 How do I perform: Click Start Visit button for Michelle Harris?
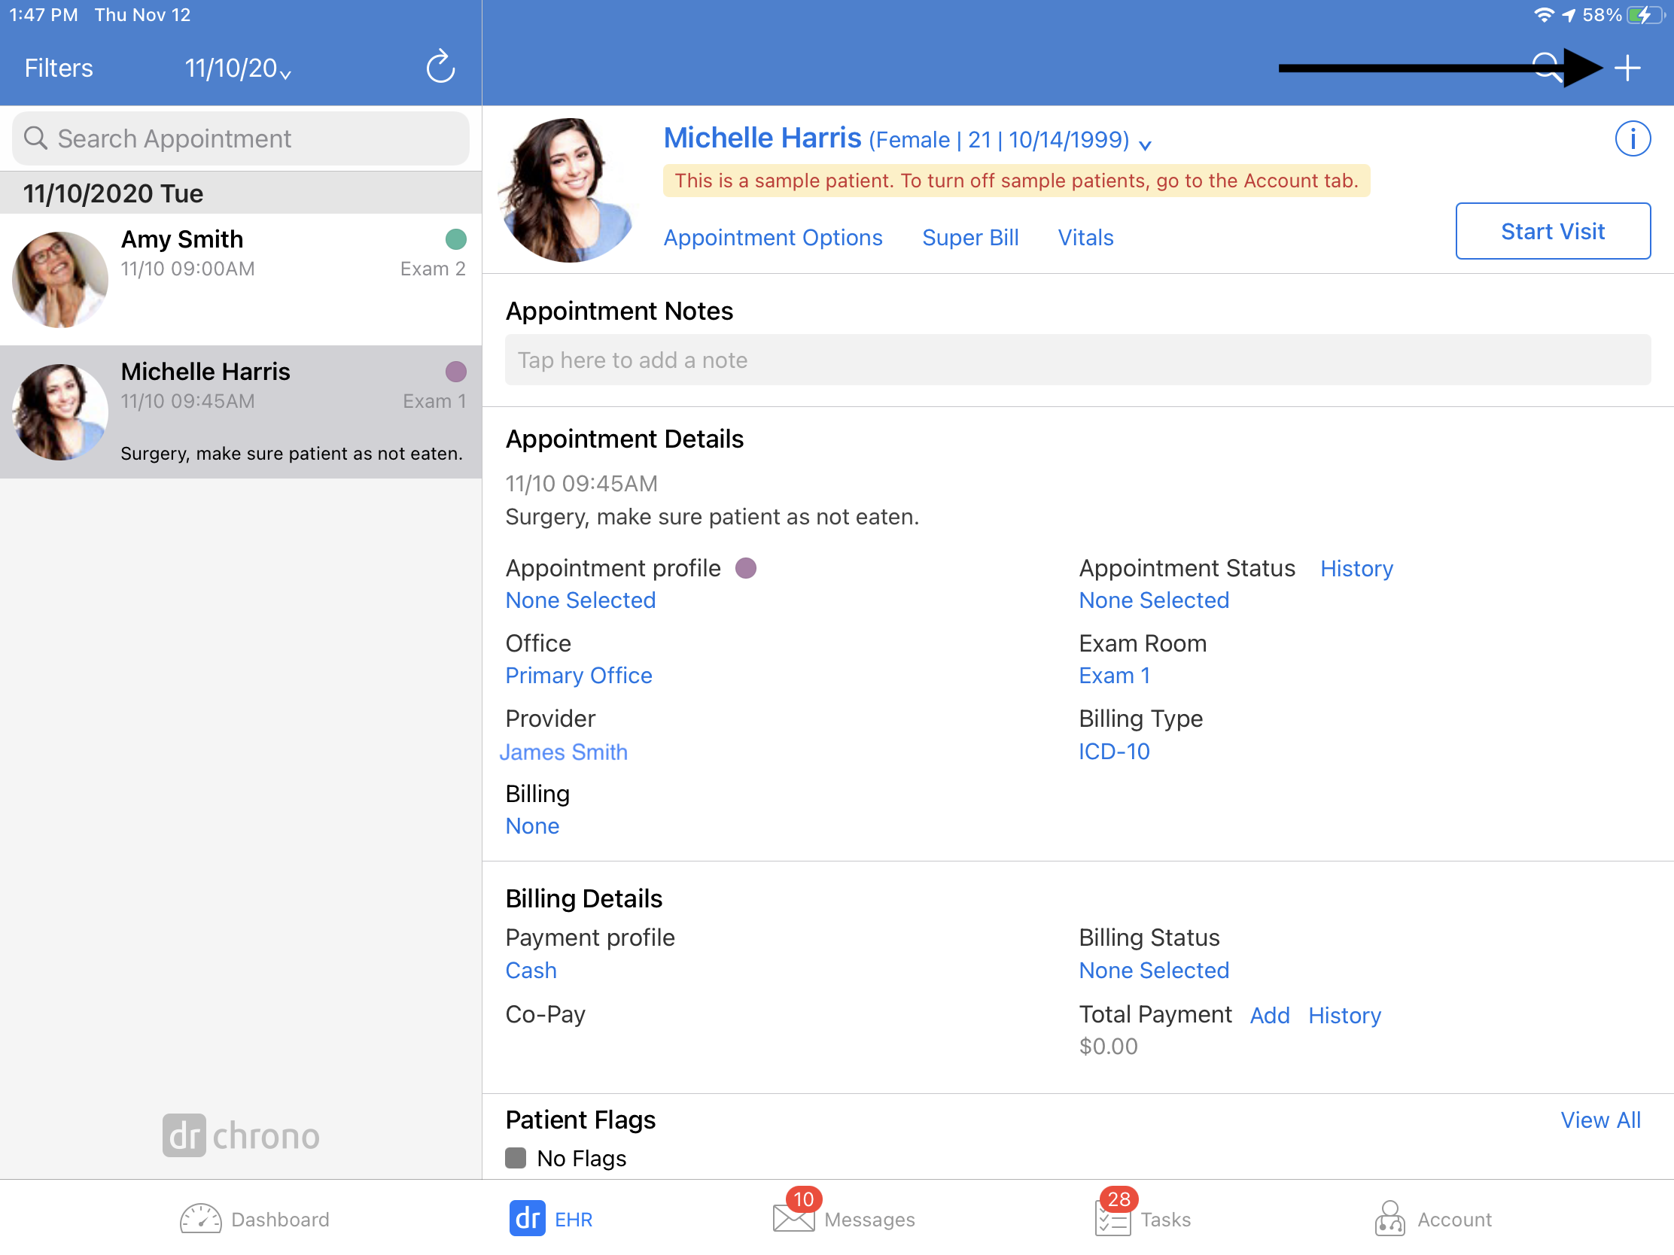(x=1551, y=231)
